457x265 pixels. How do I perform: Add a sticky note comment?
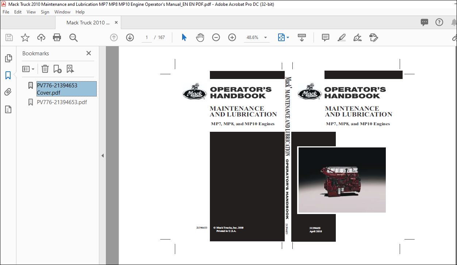pyautogui.click(x=326, y=37)
